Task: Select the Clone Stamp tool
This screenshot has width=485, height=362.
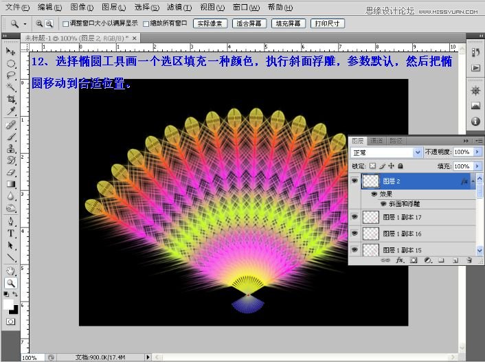Action: (10, 148)
